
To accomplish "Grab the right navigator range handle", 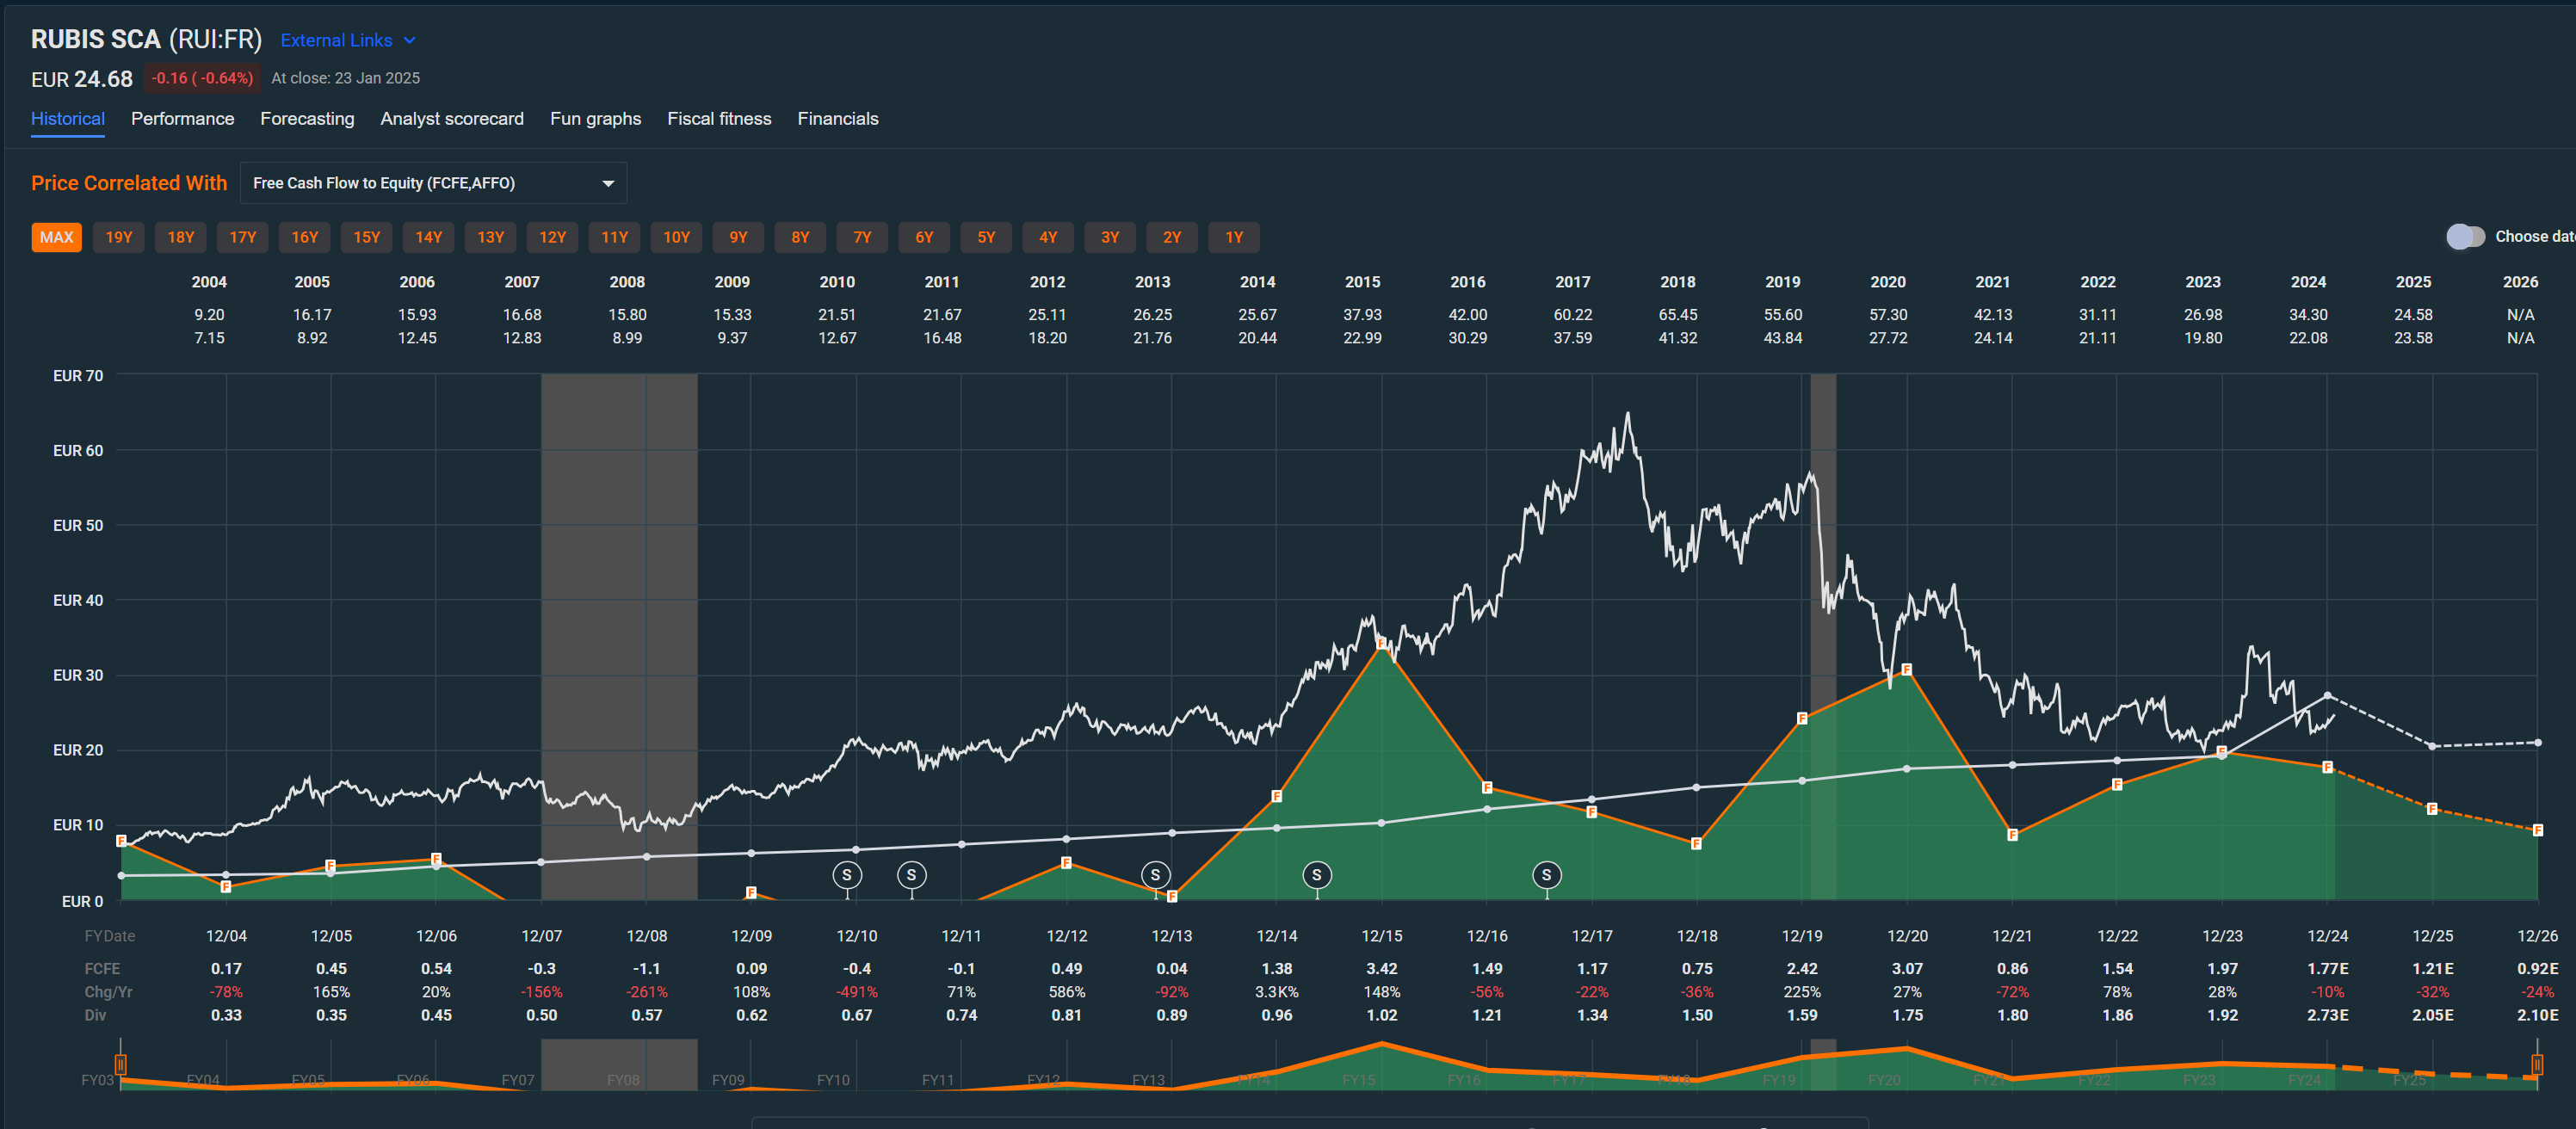I will coord(2537,1064).
